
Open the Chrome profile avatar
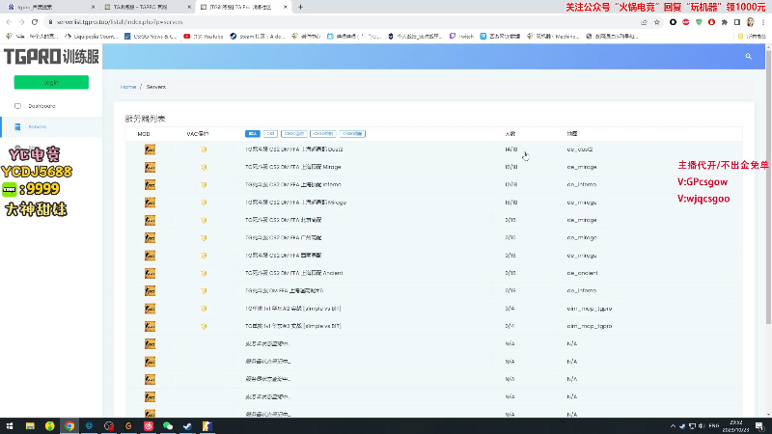point(751,22)
